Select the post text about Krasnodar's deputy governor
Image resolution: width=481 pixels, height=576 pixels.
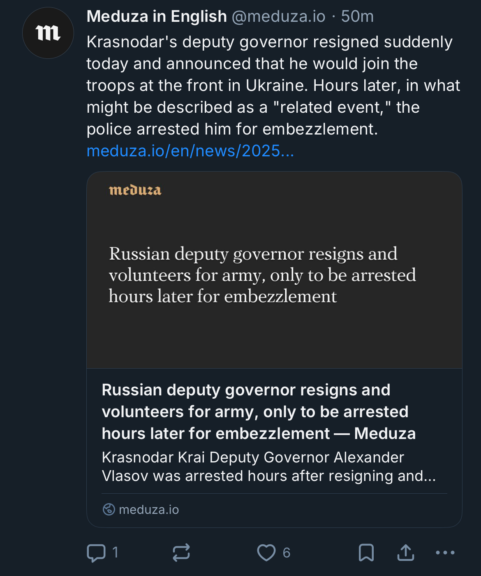click(x=271, y=85)
